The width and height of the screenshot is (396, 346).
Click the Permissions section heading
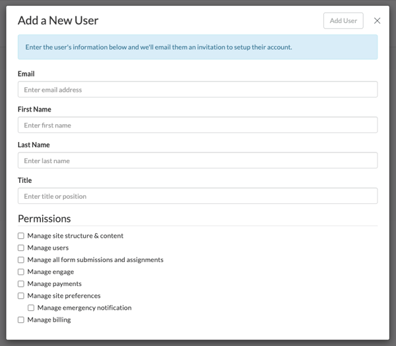click(x=44, y=219)
